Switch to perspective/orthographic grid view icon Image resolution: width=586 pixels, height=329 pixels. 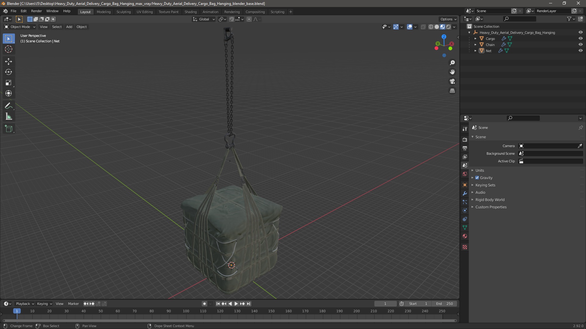(x=452, y=91)
